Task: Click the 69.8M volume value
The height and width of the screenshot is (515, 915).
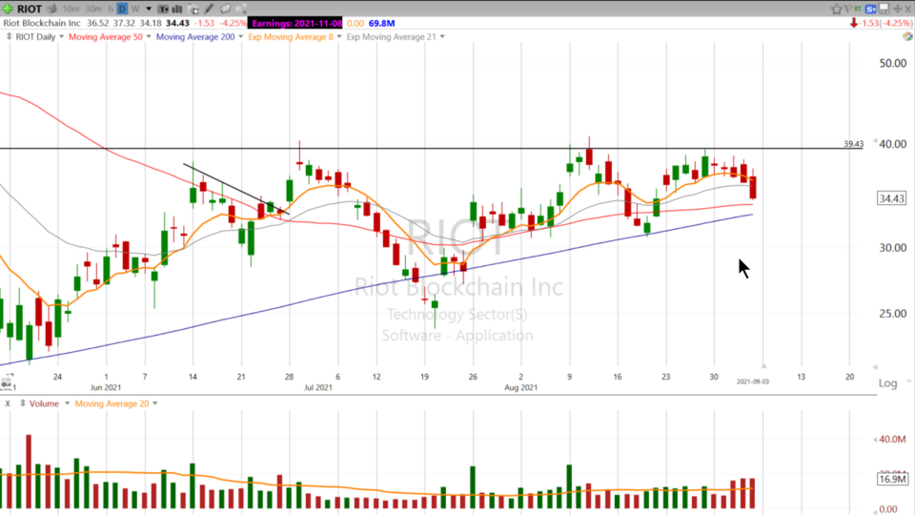Action: (x=381, y=23)
